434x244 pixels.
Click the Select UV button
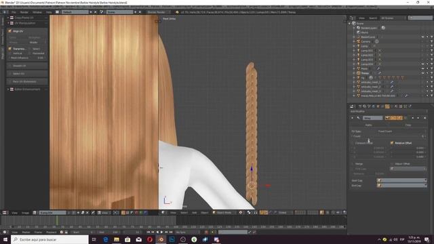(x=27, y=74)
